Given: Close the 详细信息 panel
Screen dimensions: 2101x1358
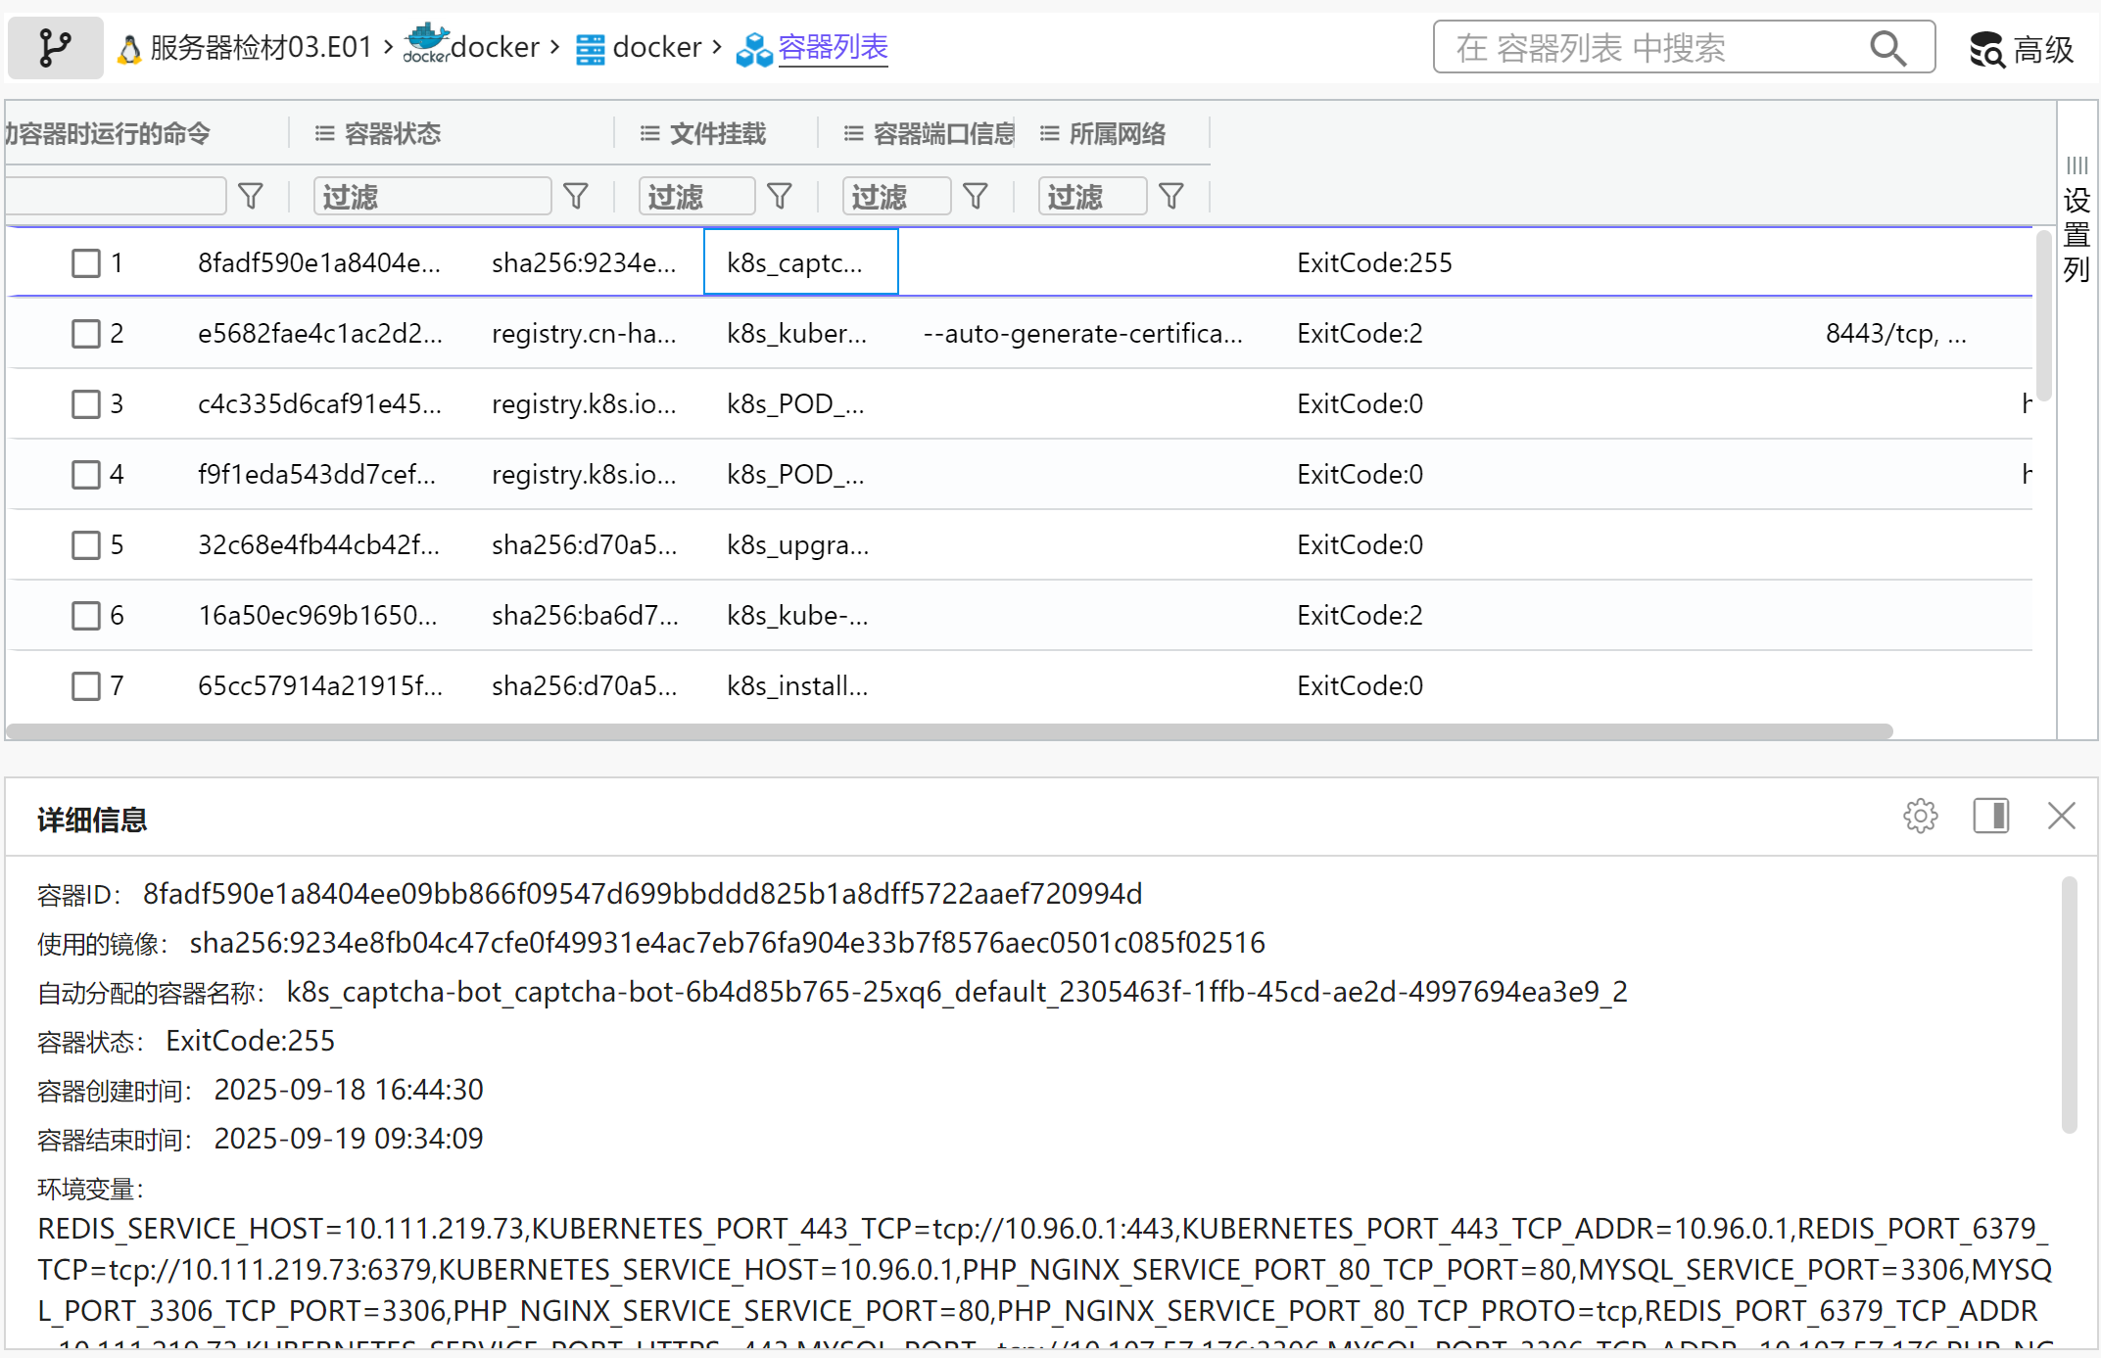Looking at the screenshot, I should [2061, 816].
